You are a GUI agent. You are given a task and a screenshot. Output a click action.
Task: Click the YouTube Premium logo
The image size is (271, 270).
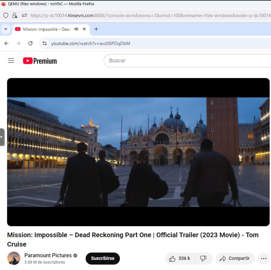[x=40, y=61]
